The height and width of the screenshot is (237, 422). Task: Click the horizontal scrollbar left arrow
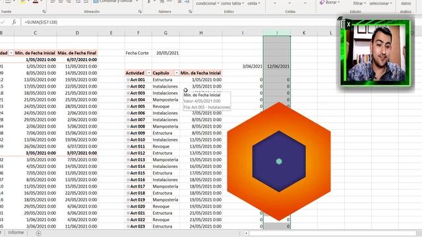[246, 233]
